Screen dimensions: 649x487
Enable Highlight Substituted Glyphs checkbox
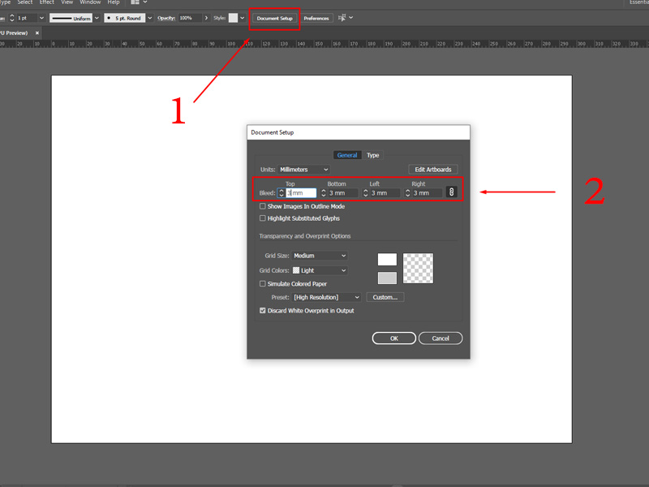[262, 218]
